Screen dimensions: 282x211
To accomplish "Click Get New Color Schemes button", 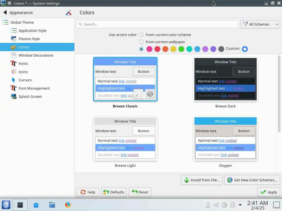I will [x=252, y=180].
